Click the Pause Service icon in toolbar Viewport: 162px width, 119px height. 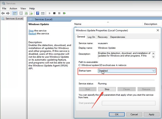pyautogui.click(x=59, y=13)
